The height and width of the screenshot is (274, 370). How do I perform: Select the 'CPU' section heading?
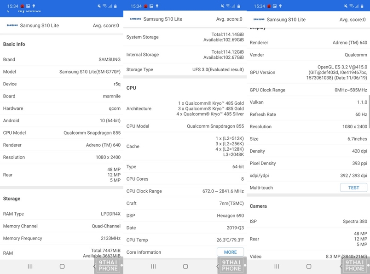point(131,88)
